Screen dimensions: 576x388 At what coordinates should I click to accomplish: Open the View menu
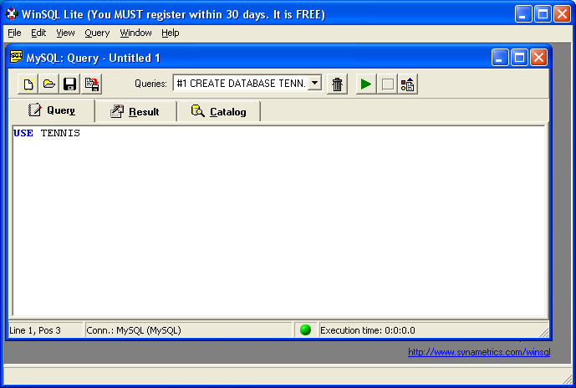click(x=65, y=33)
